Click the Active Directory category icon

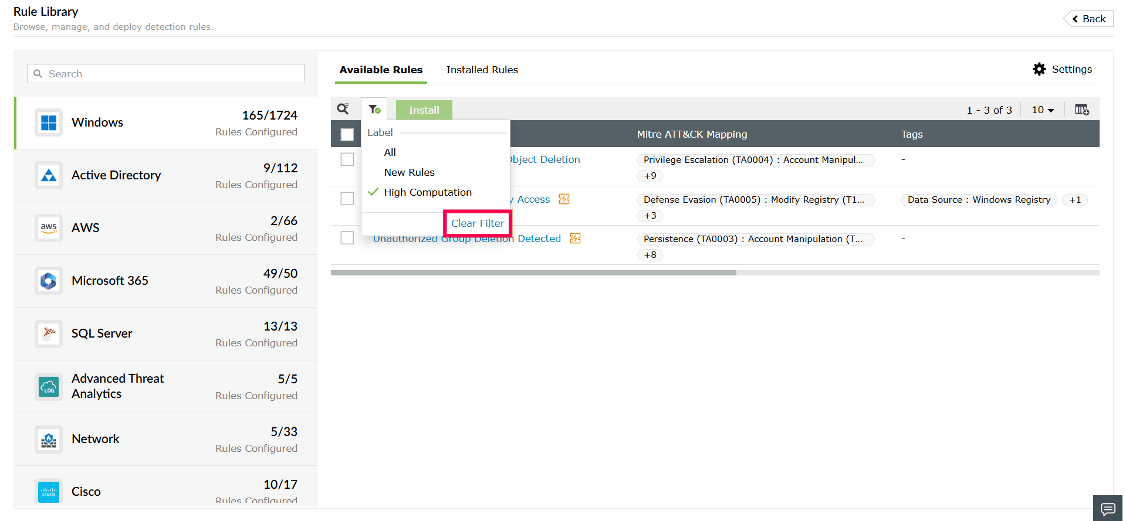coord(49,175)
